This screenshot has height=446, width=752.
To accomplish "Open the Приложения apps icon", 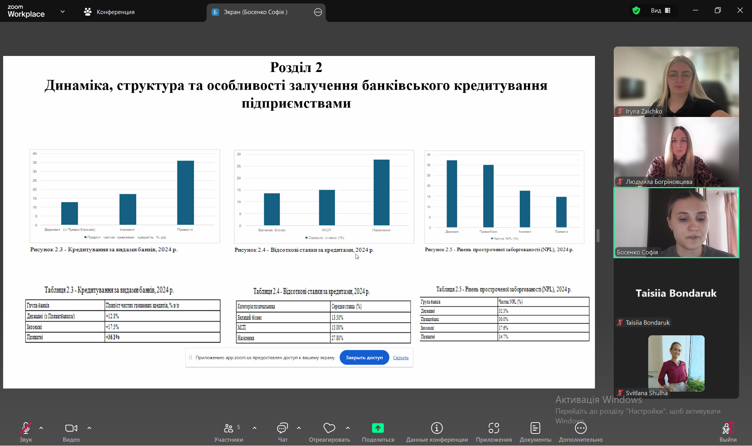I will [493, 428].
